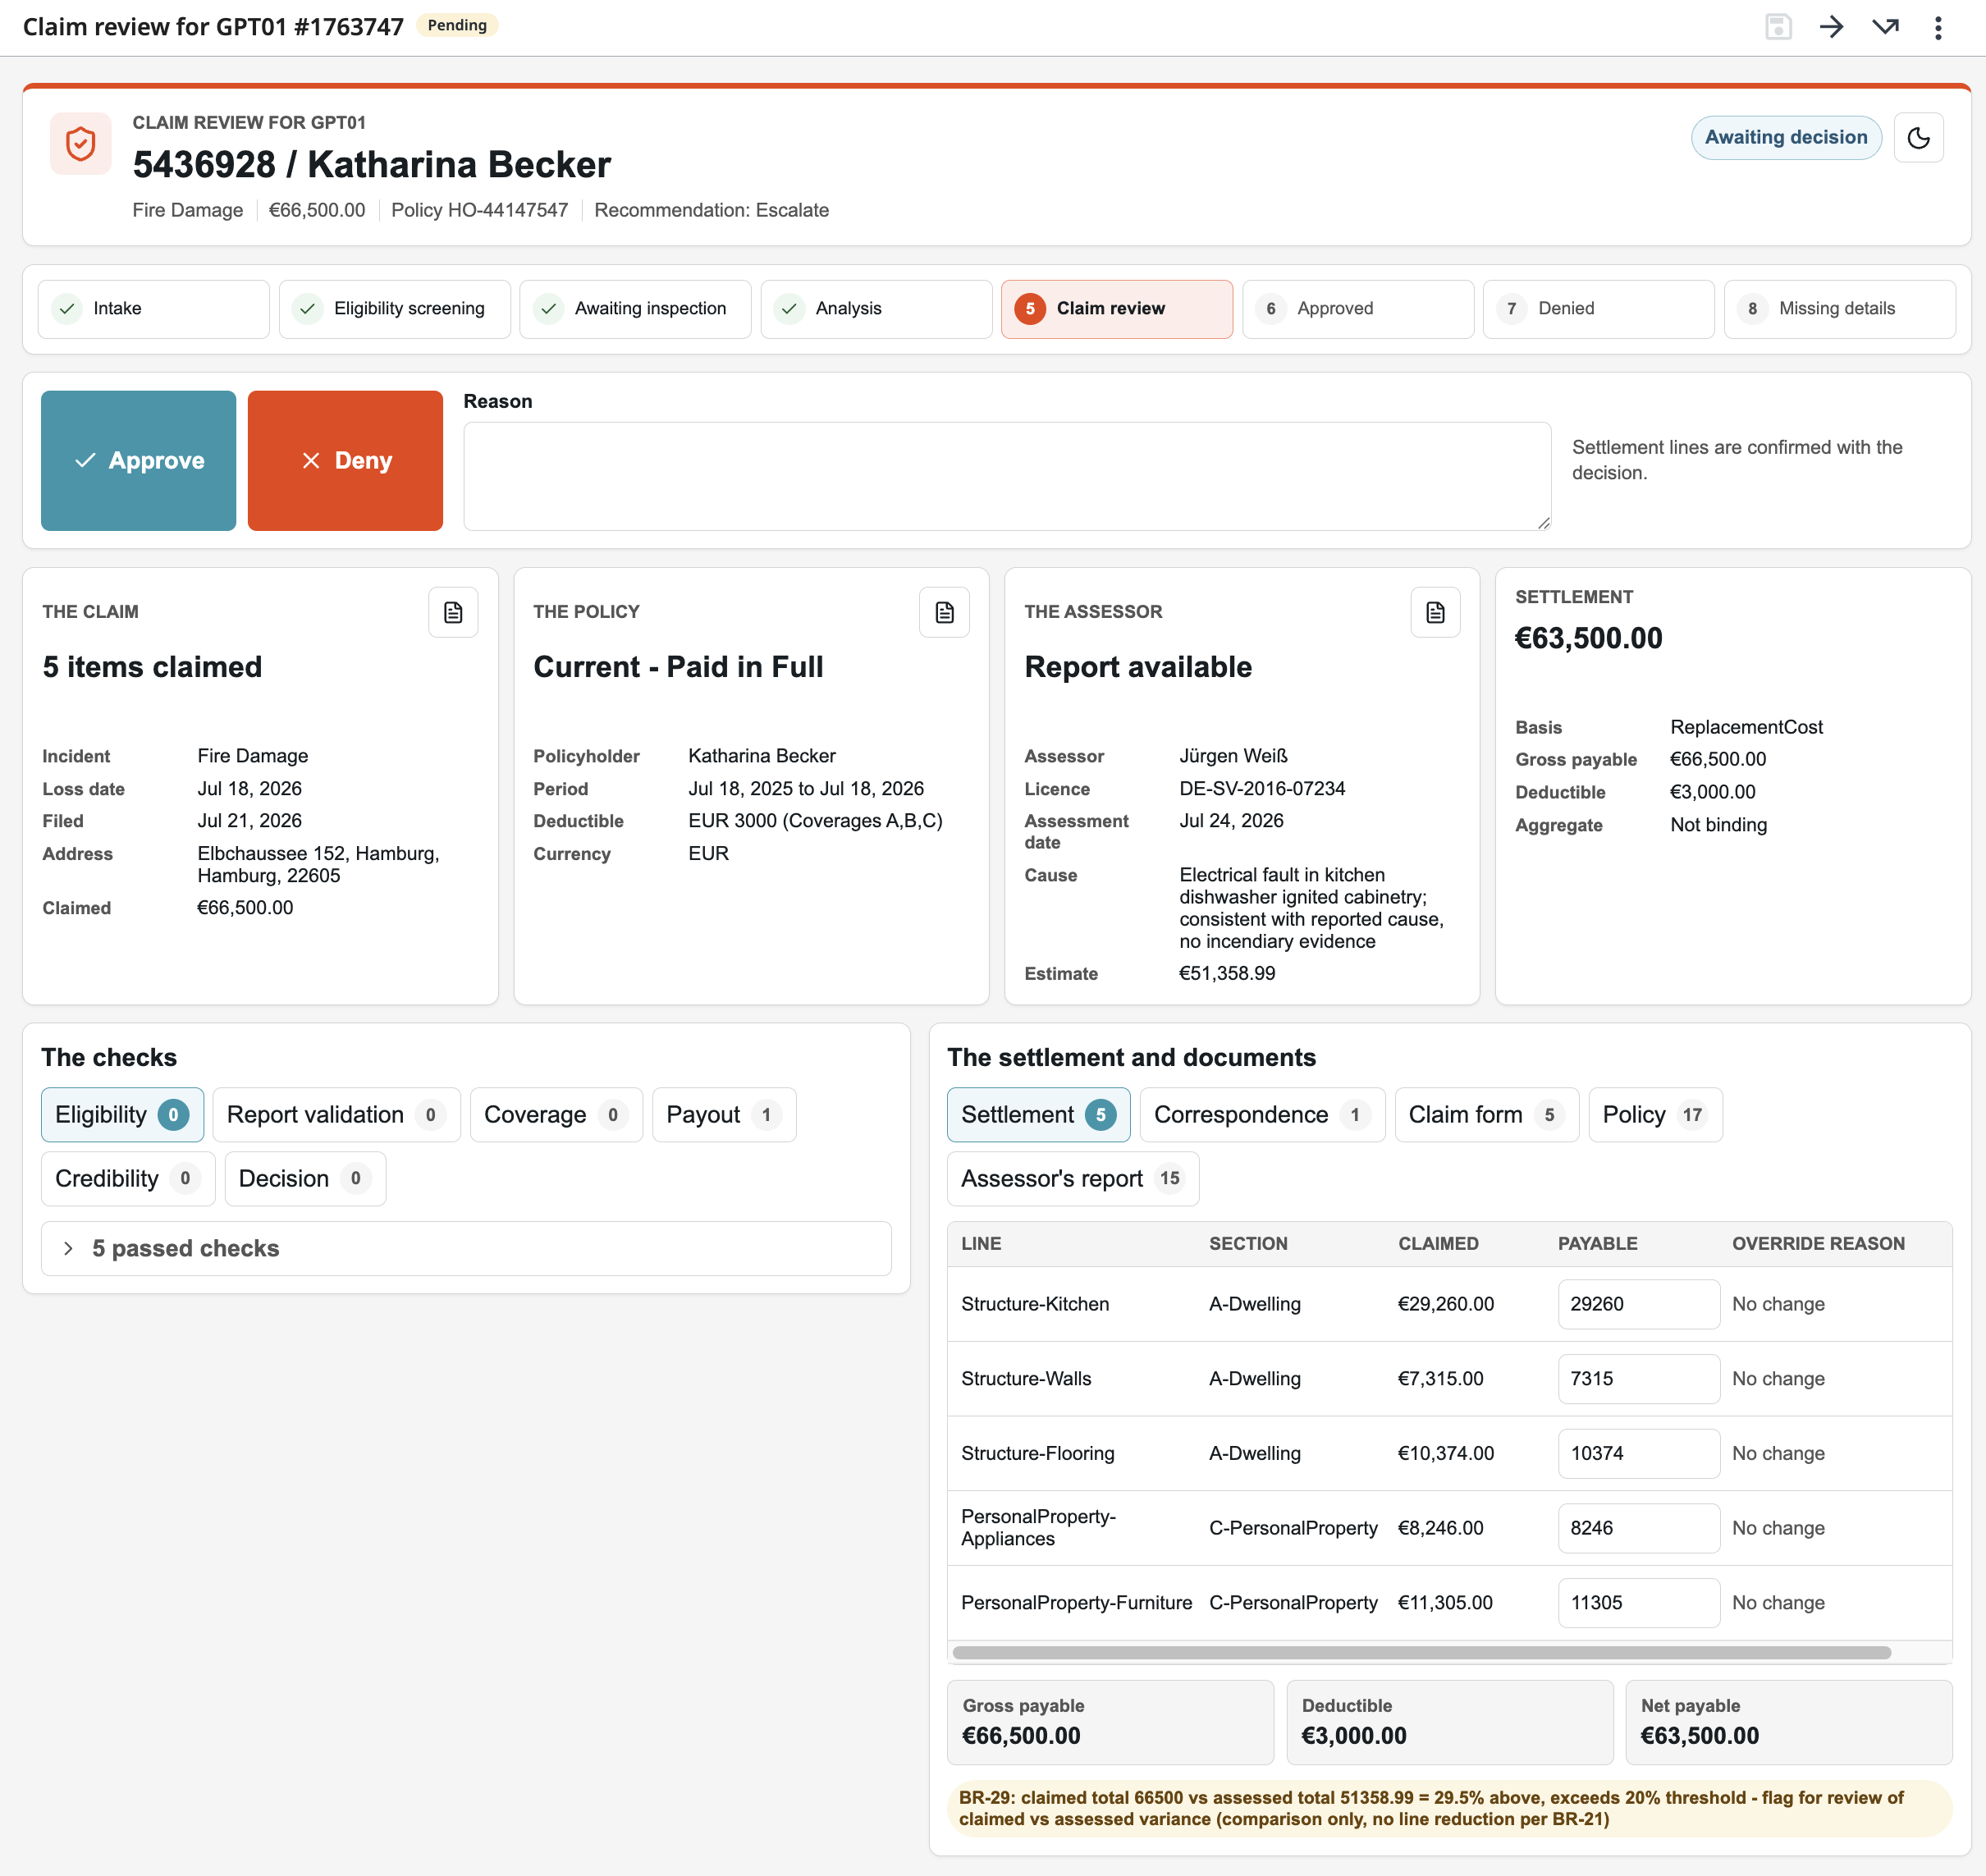Click the Pending status badge in title
Image resolution: width=1986 pixels, height=1876 pixels.
[x=457, y=25]
